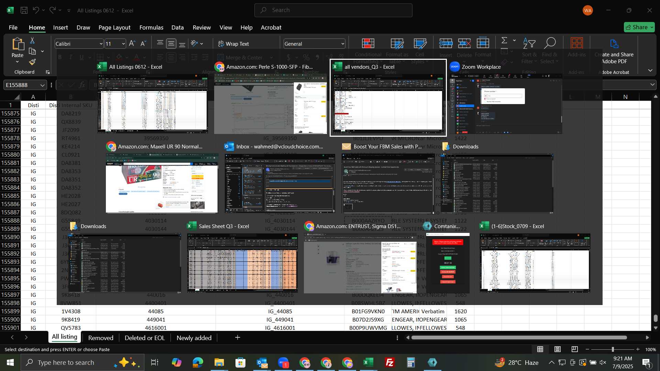Click the Search box in title bar
Image resolution: width=660 pixels, height=371 pixels.
[333, 10]
